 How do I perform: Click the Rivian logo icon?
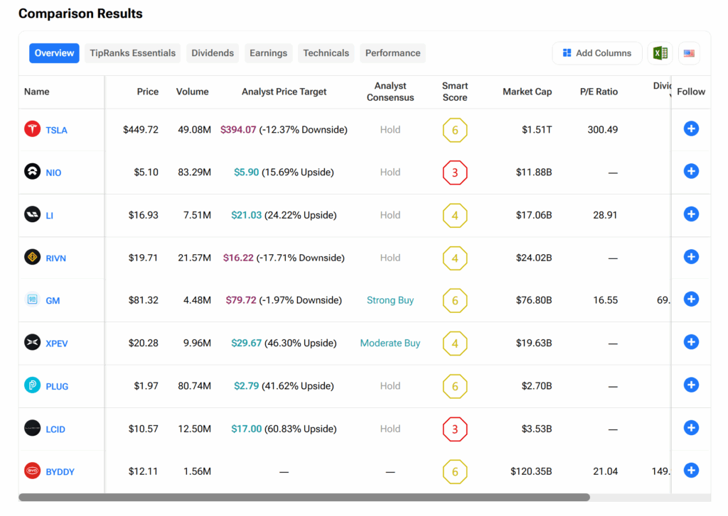coord(33,257)
